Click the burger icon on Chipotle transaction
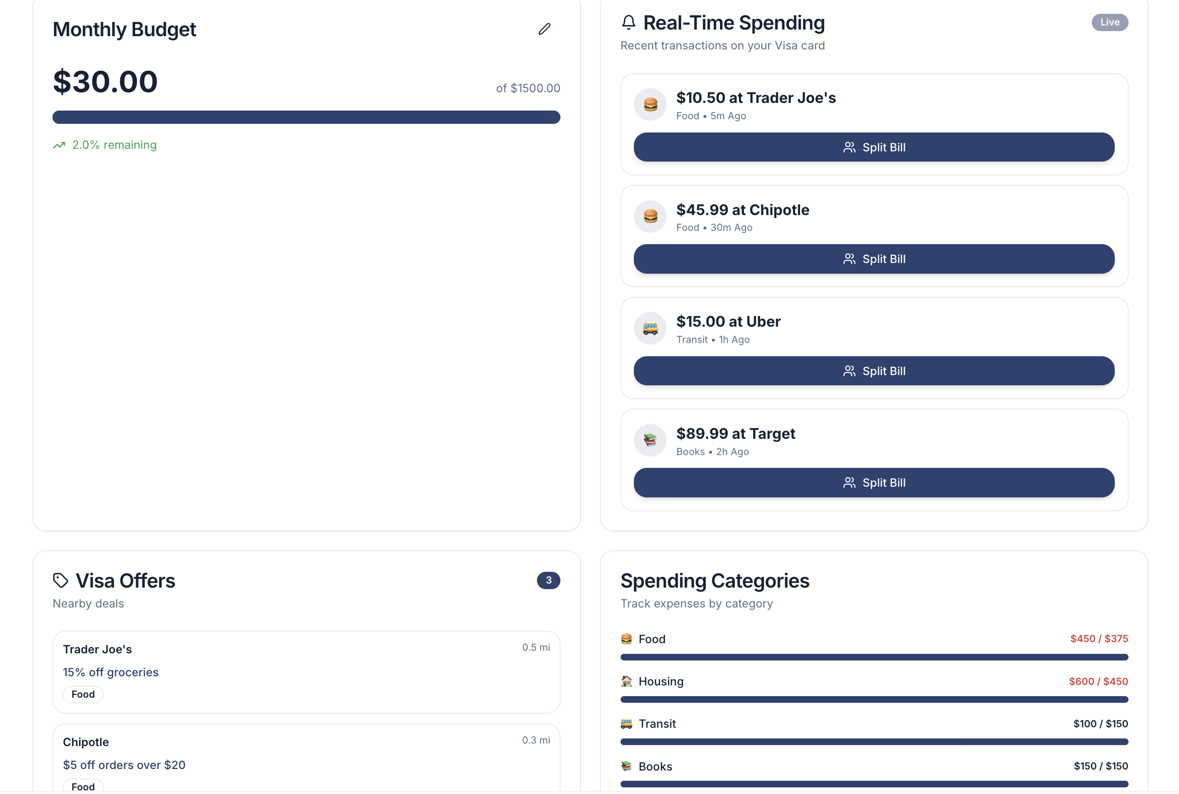Image resolution: width=1179 pixels, height=794 pixels. [650, 217]
